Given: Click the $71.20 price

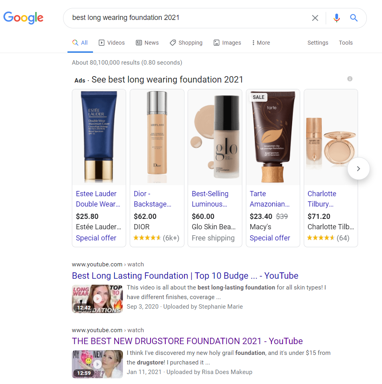Looking at the screenshot, I should 319,217.
